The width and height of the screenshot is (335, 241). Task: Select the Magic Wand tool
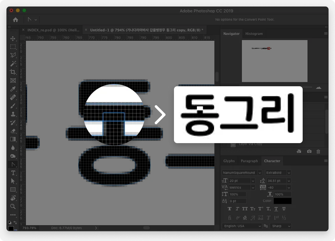pyautogui.click(x=13, y=64)
